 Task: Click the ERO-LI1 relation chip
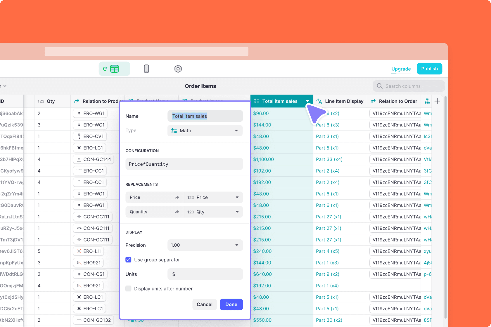point(89,251)
